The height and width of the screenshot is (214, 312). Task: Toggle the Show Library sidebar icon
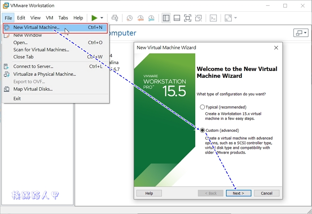pyautogui.click(x=166, y=18)
